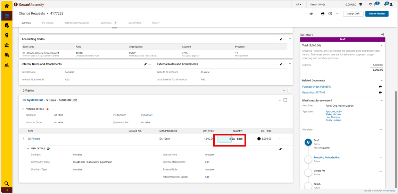Viewport: 398px width, 194px height.
Task: Print the change request via header printer icon
Action: [323, 14]
